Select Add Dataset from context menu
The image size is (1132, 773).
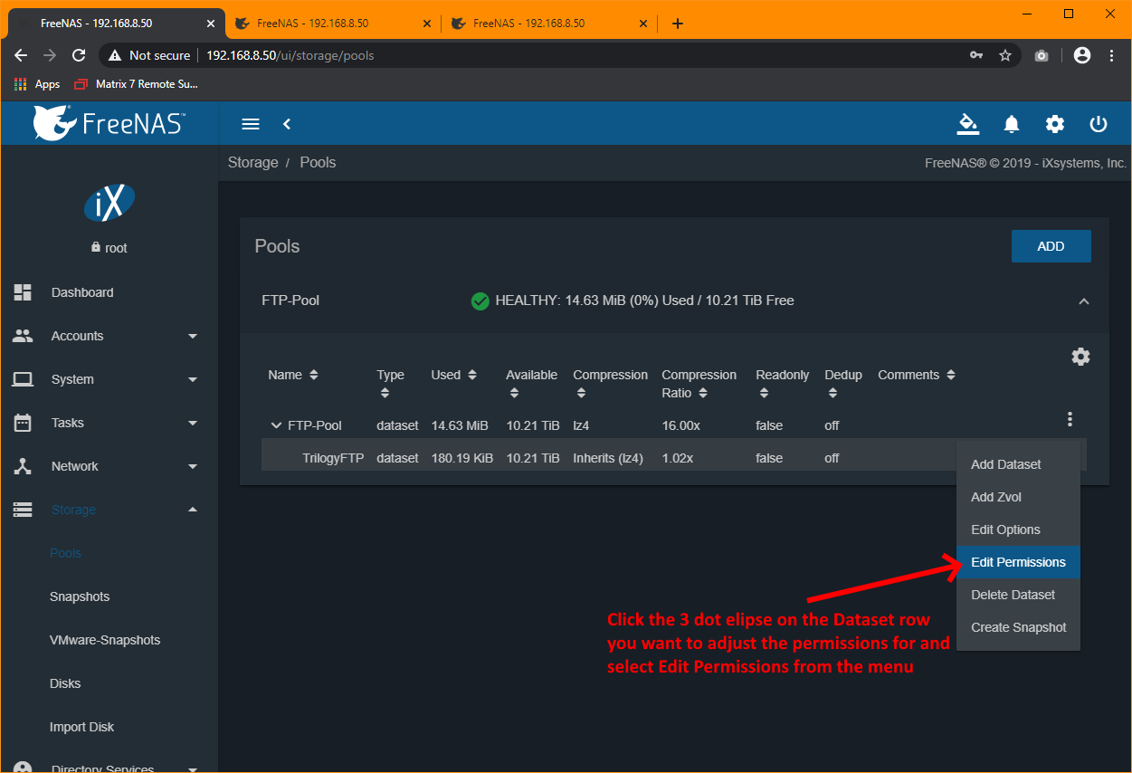point(1018,464)
